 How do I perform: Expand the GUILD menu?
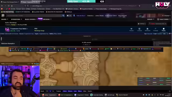point(151,19)
